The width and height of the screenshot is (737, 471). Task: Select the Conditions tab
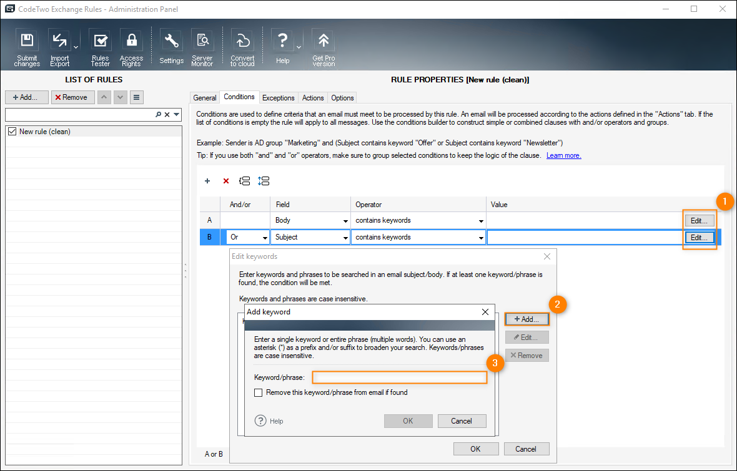pos(239,97)
